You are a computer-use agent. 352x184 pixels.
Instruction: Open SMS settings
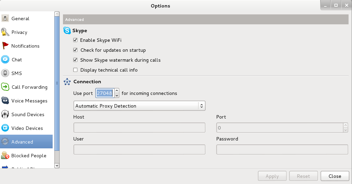(x=26, y=73)
